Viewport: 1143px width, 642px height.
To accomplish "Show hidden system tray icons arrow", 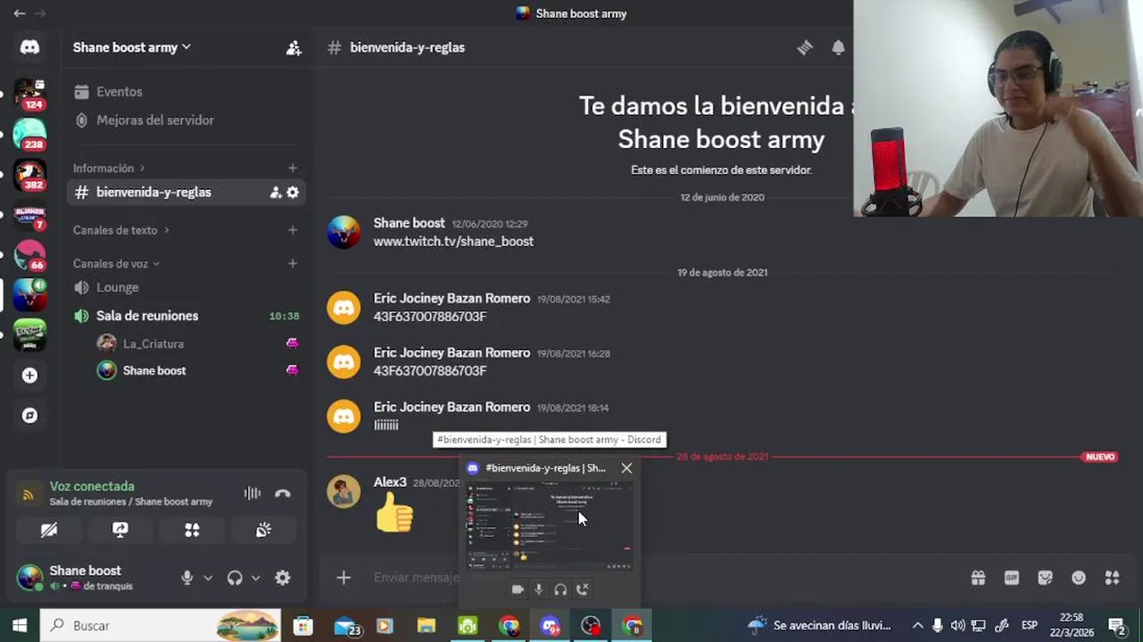I will pyautogui.click(x=916, y=626).
